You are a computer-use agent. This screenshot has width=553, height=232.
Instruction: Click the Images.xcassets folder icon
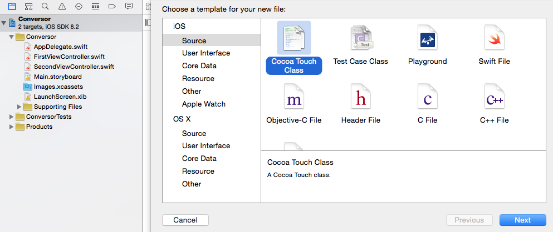coord(28,87)
